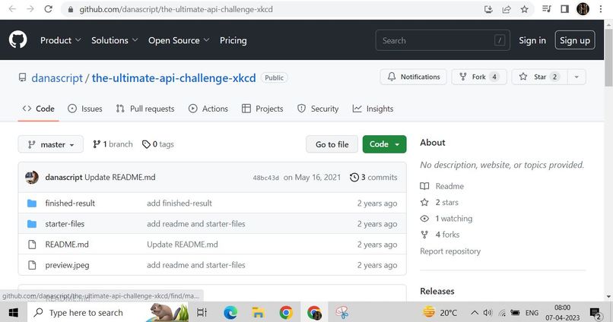Star the repository with Star button
The image size is (613, 322).
[x=539, y=77]
